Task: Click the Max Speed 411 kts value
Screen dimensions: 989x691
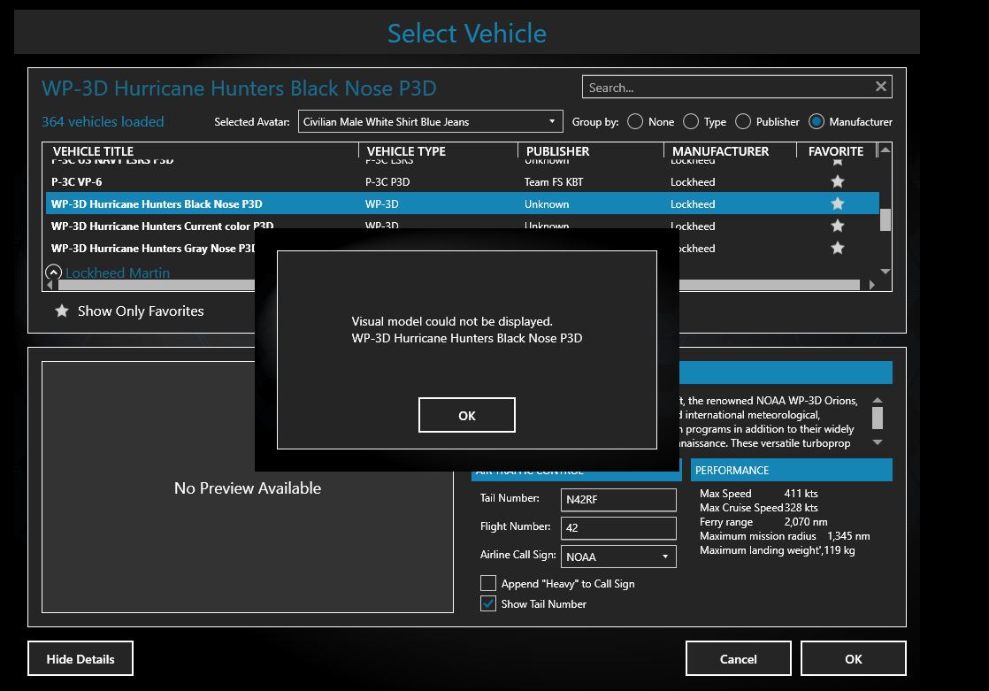Action: coord(801,494)
